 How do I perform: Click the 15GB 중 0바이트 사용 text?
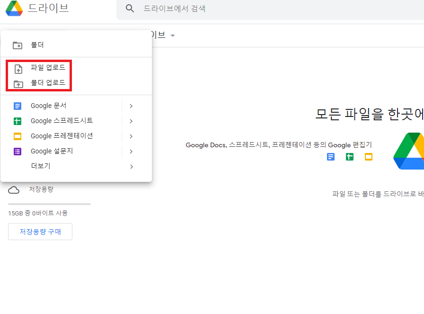[x=38, y=213]
